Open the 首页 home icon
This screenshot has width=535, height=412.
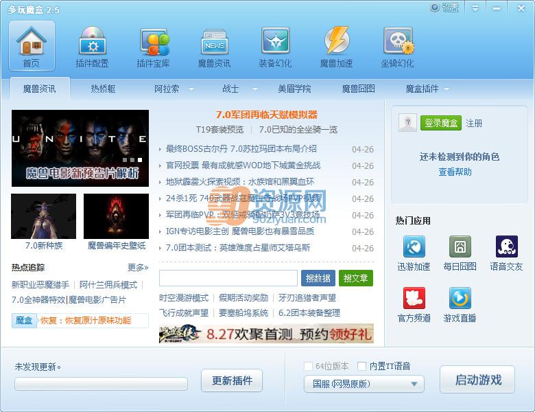coord(32,45)
